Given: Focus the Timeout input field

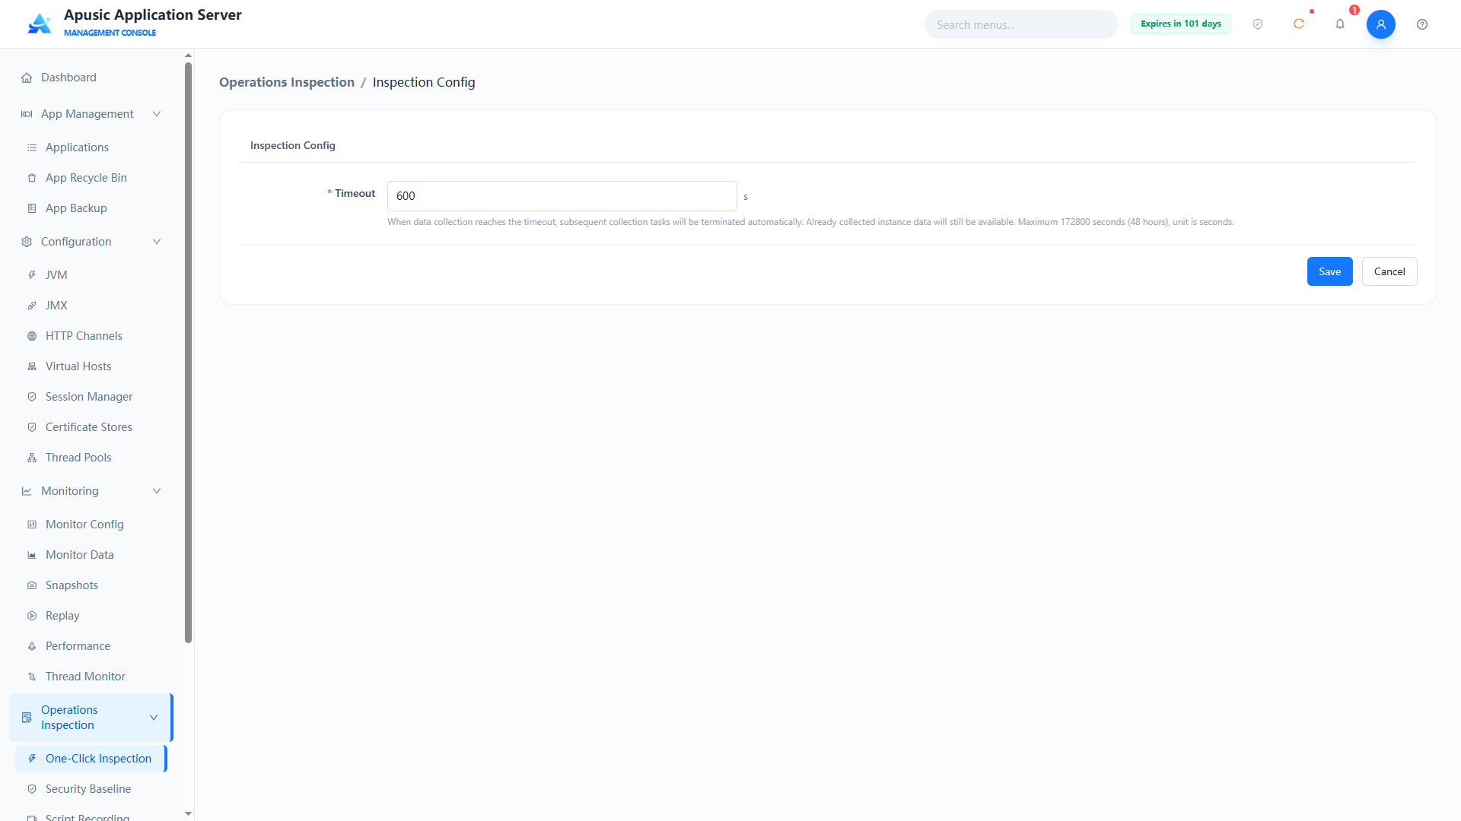Looking at the screenshot, I should coord(562,196).
